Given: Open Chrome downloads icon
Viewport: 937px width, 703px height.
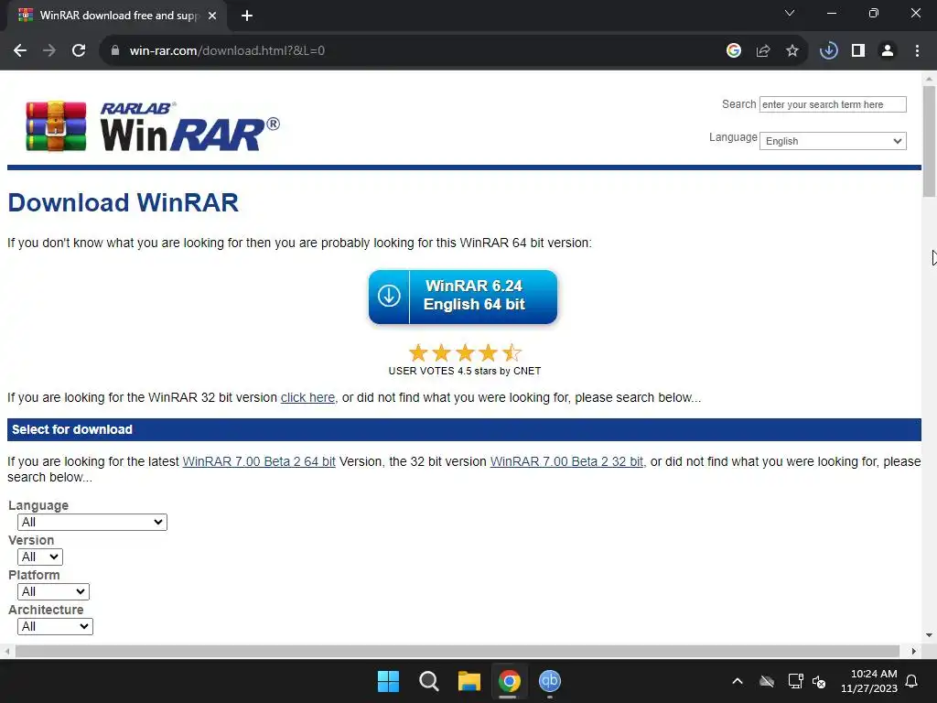Looking at the screenshot, I should (x=829, y=51).
